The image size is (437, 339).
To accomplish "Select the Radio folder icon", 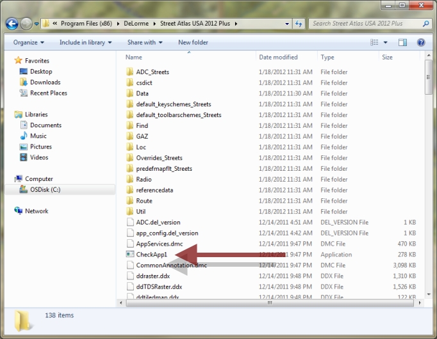I will point(129,179).
